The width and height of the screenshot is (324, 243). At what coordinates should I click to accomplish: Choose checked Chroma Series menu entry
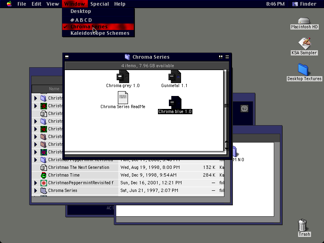pos(98,27)
